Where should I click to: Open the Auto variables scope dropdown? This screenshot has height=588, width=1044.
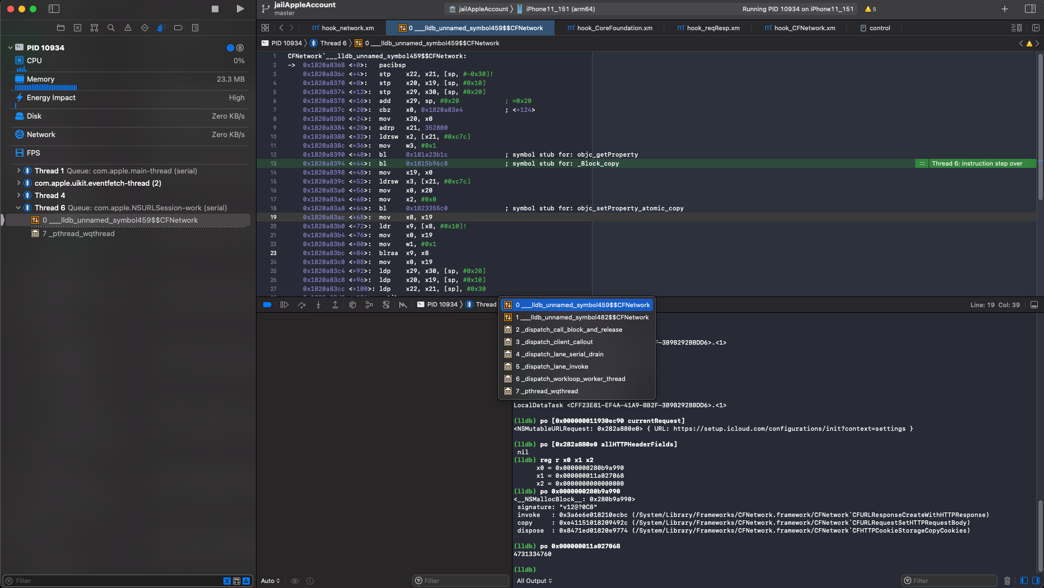[271, 581]
